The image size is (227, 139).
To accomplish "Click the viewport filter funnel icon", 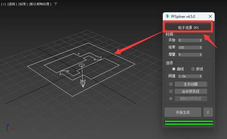I will pos(56,4).
